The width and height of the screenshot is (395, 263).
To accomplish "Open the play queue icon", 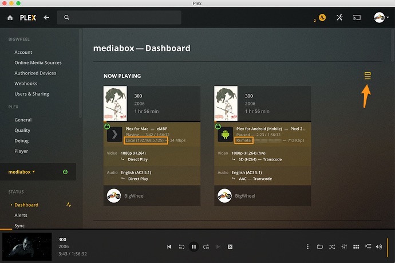I will (x=368, y=246).
